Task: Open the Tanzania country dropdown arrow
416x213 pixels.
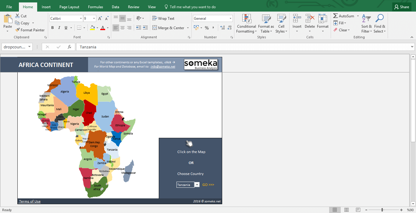Action: pos(197,185)
